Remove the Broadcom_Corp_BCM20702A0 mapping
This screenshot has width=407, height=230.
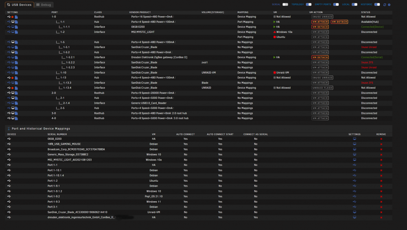point(381,150)
